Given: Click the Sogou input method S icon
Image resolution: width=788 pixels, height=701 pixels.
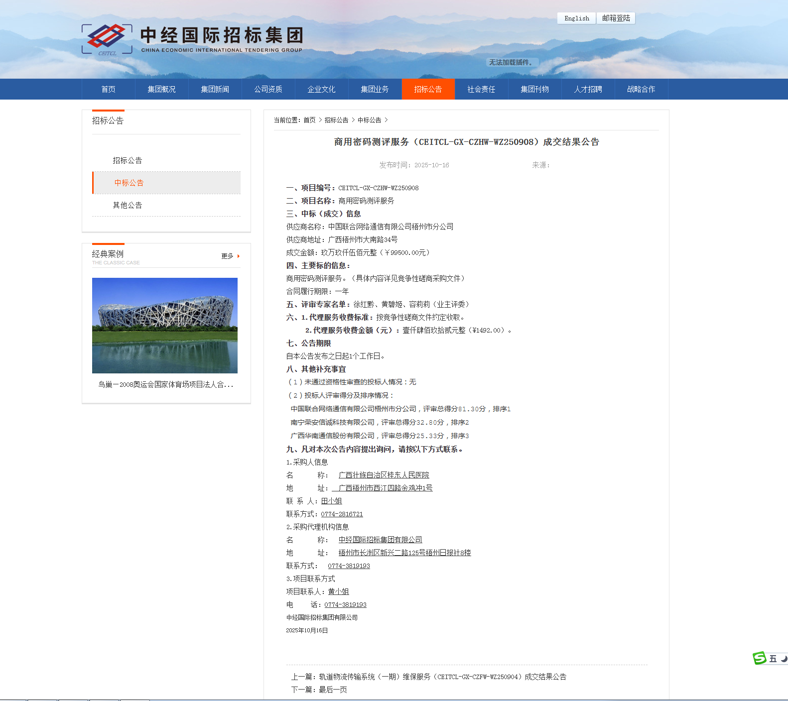Looking at the screenshot, I should point(759,658).
